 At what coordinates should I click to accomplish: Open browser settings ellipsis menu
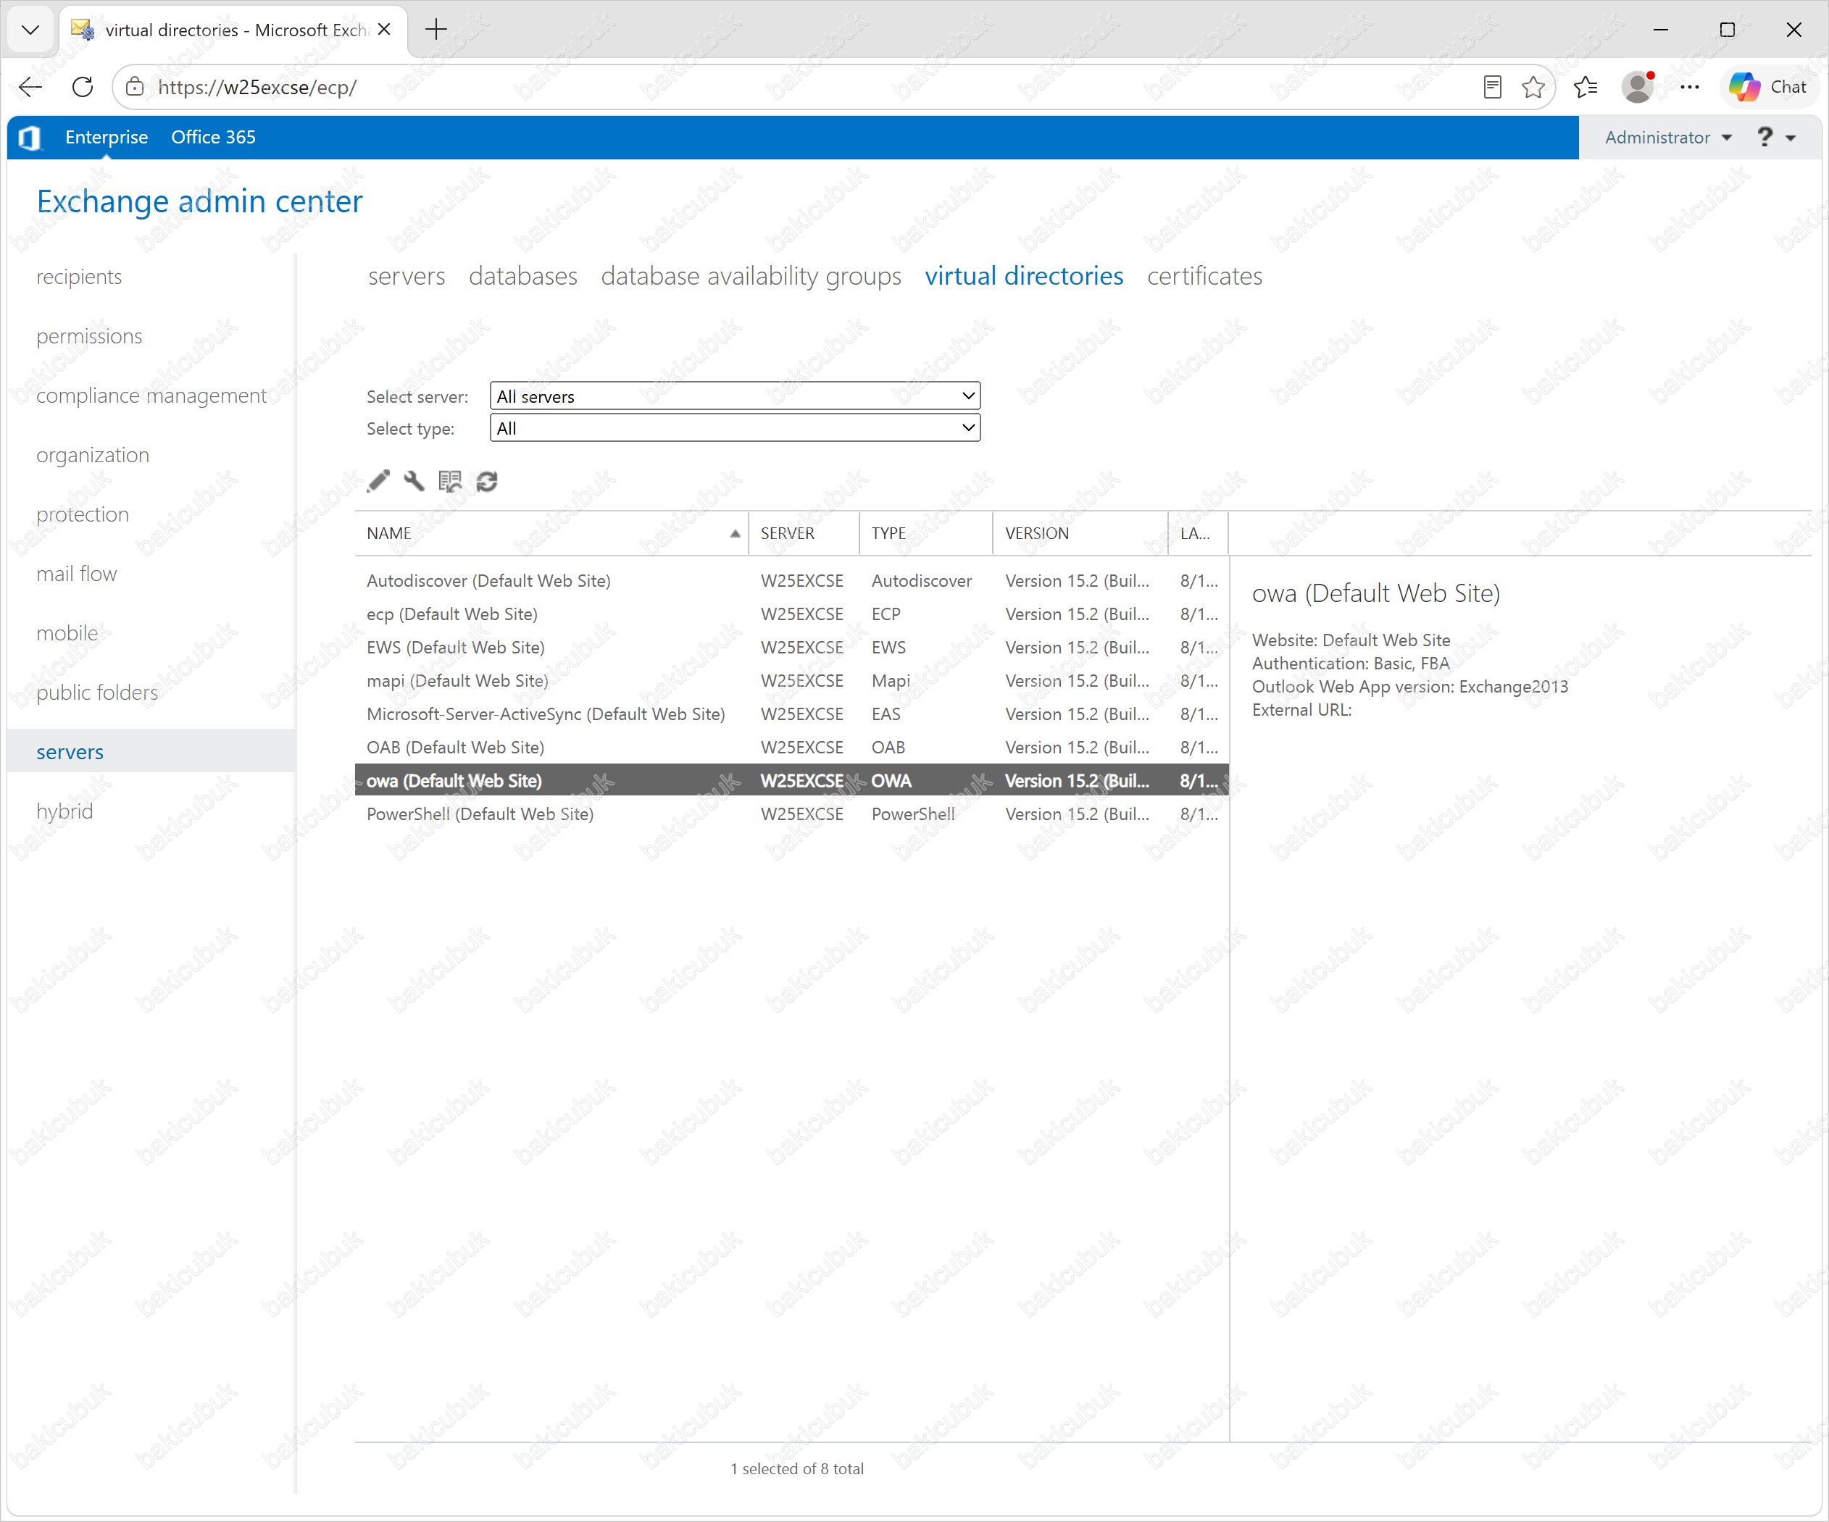pos(1690,86)
